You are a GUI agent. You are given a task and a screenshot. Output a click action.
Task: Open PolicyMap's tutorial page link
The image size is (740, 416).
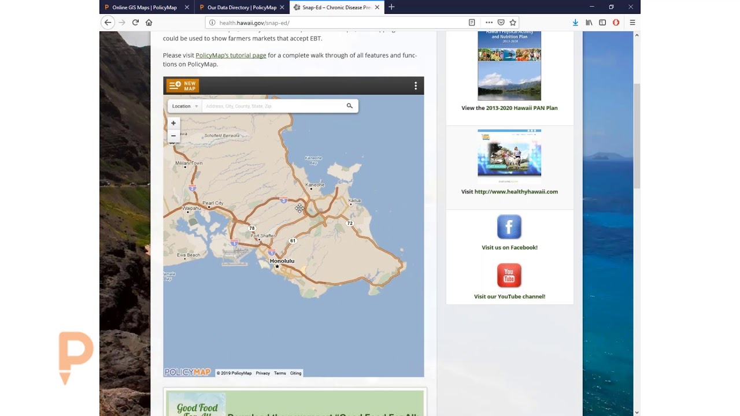231,55
